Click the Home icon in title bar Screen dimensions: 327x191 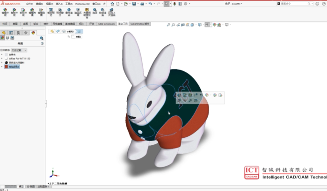click(112, 4)
